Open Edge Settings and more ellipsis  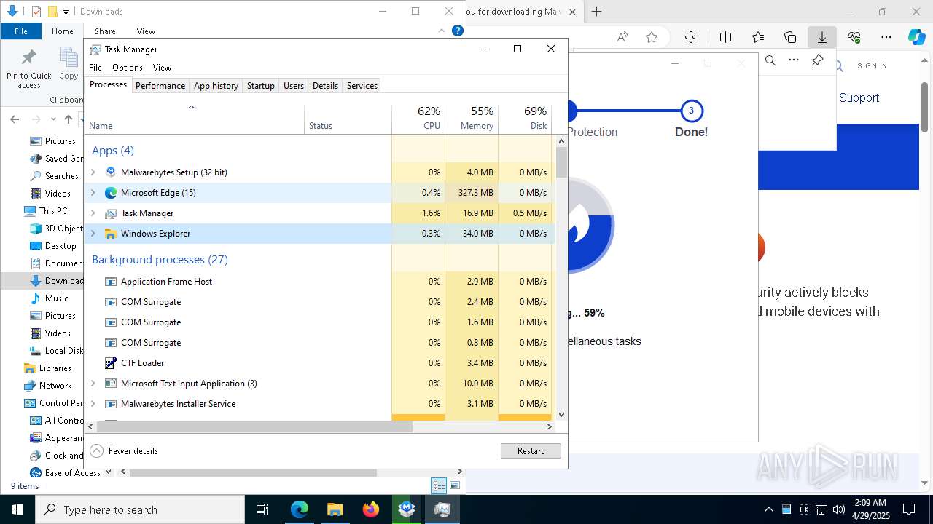[886, 37]
